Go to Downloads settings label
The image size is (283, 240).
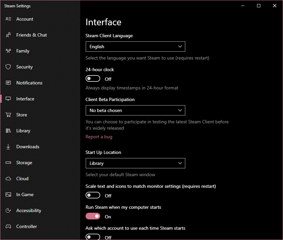point(28,147)
